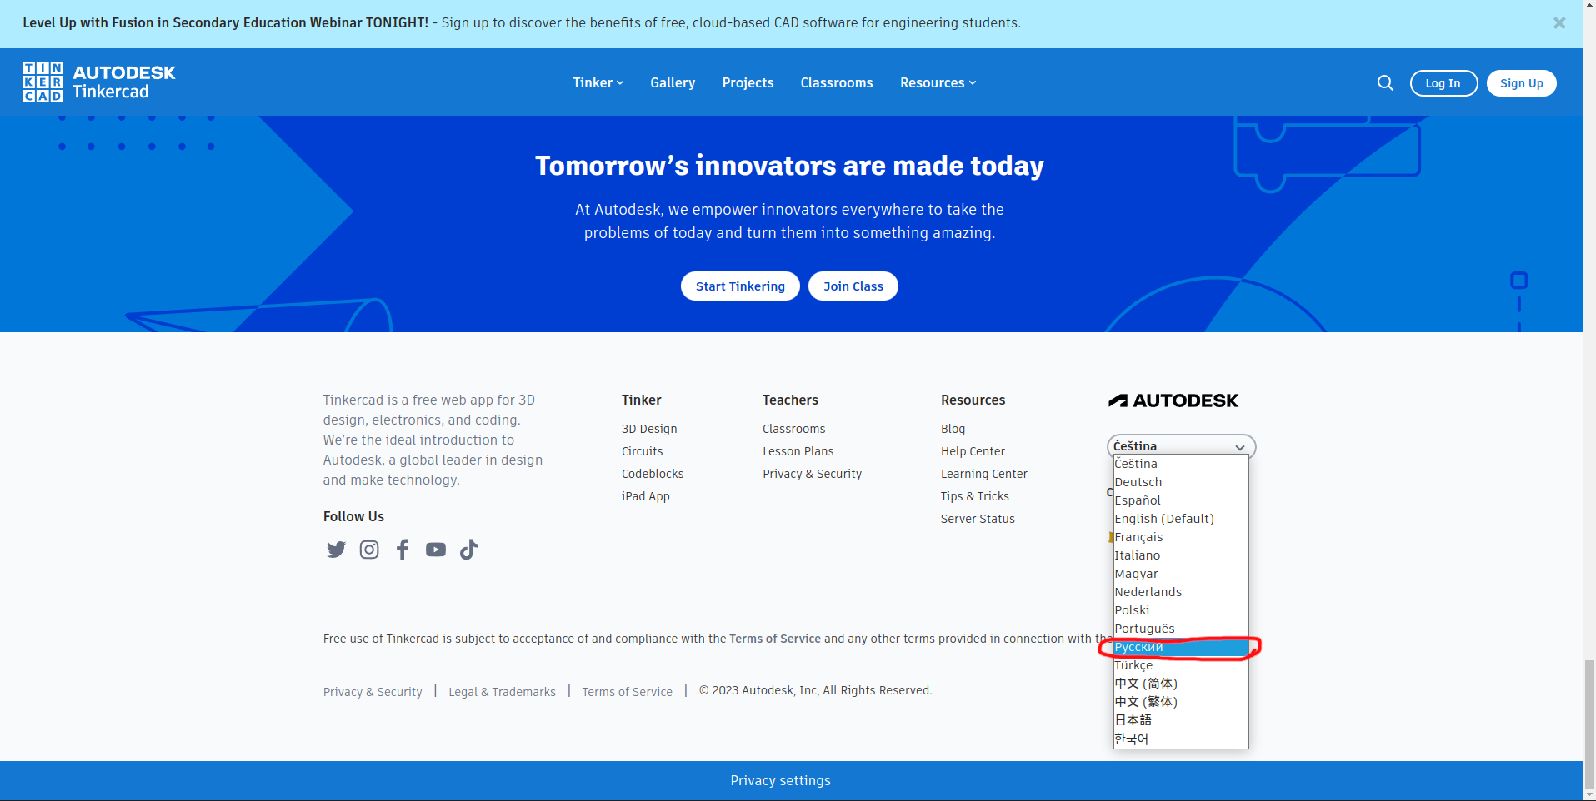Expand the Tinker navigation menu

pos(598,82)
